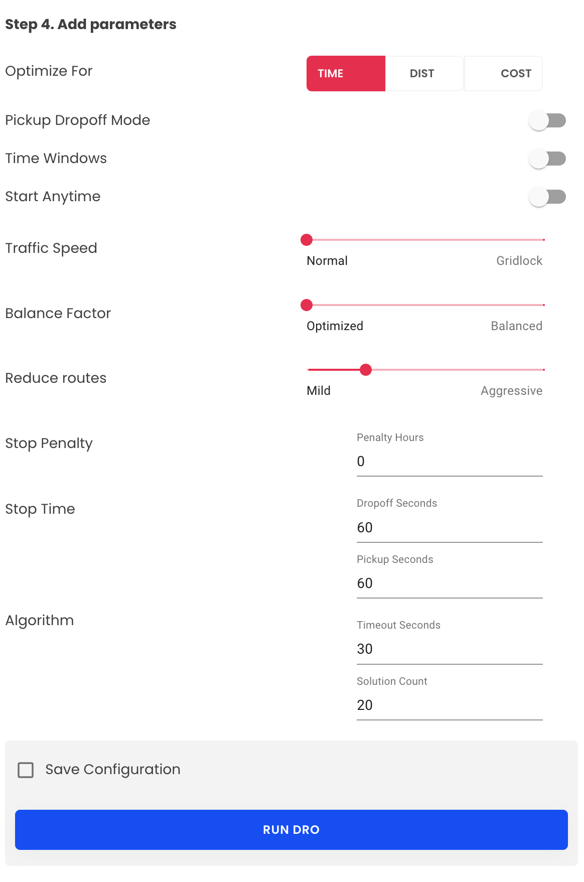Focus the Timeout Seconds input
This screenshot has height=882, width=584.
(x=449, y=649)
